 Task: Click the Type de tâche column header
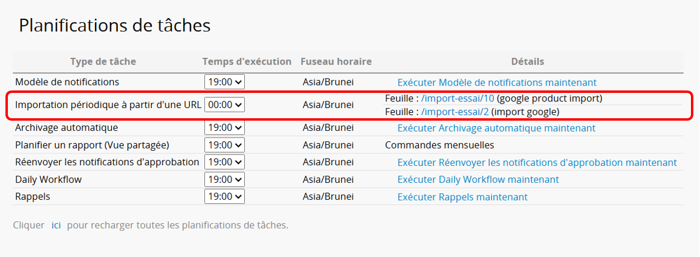click(x=103, y=62)
